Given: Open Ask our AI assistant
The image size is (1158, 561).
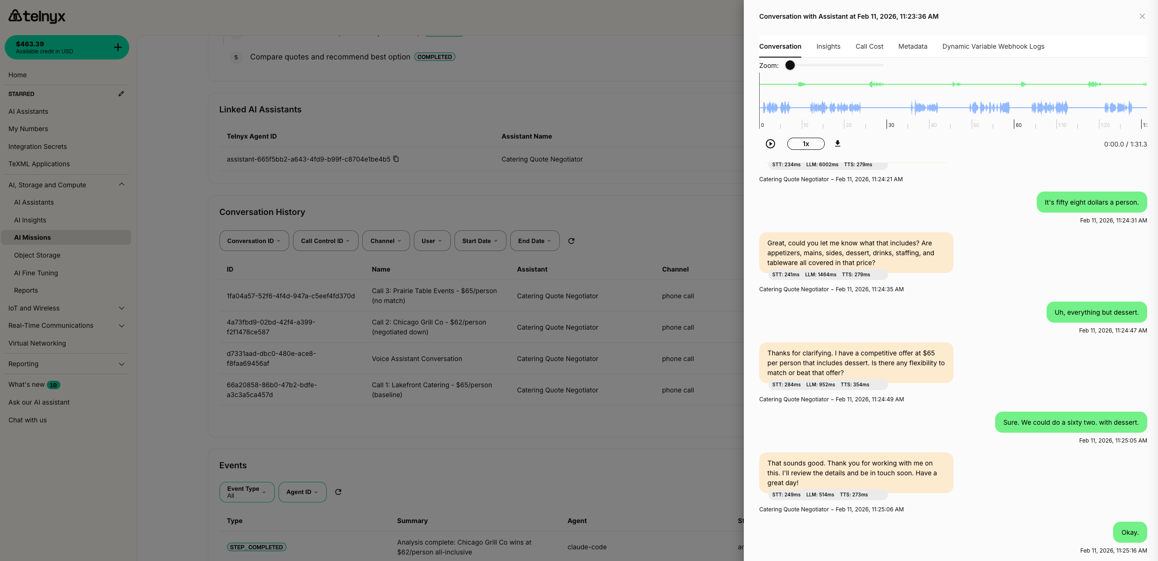Looking at the screenshot, I should click(x=39, y=402).
